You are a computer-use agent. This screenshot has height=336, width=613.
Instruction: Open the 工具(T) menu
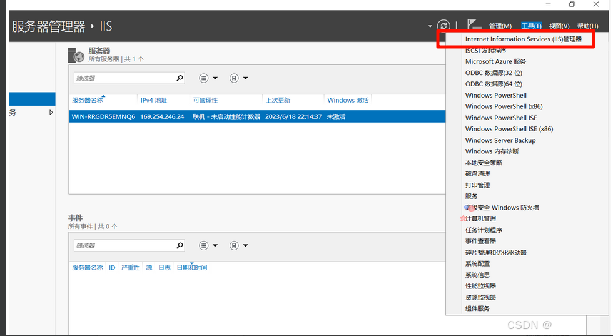531,26
